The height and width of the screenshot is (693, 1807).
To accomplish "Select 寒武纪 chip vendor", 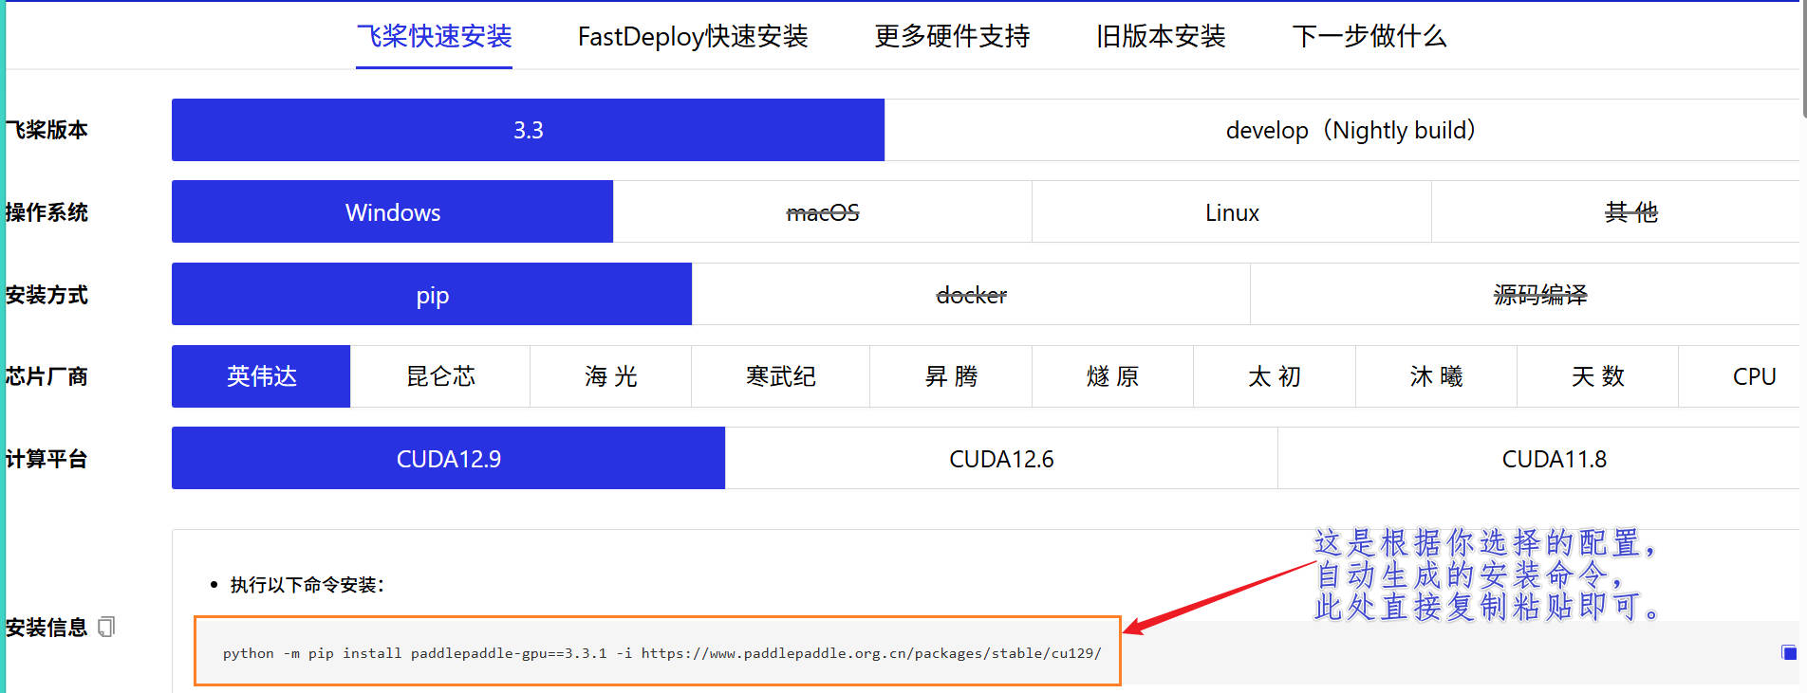I will pyautogui.click(x=781, y=376).
